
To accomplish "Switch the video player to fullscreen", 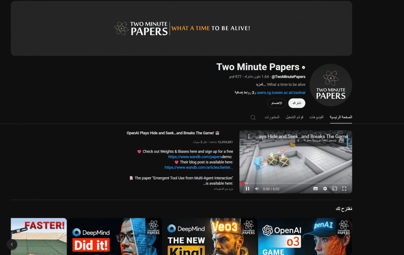I will 344,189.
